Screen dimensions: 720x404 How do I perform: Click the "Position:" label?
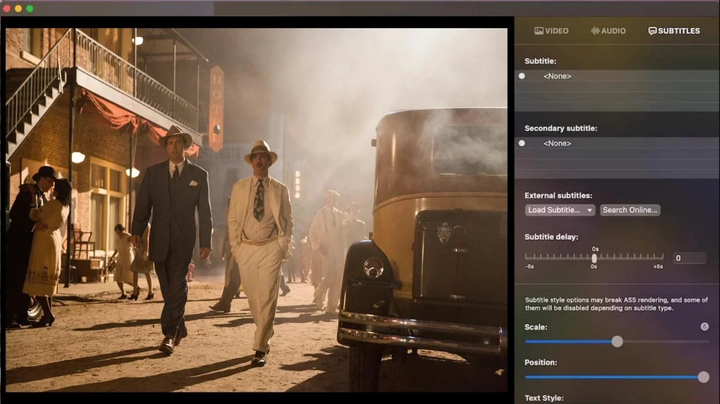click(x=541, y=362)
